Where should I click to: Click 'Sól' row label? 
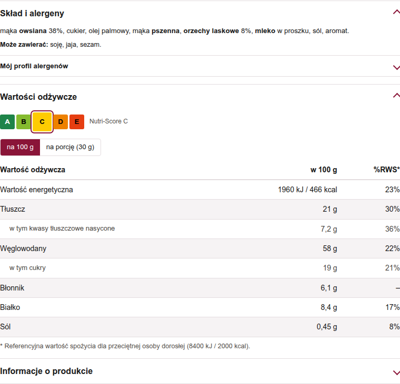click(5, 327)
